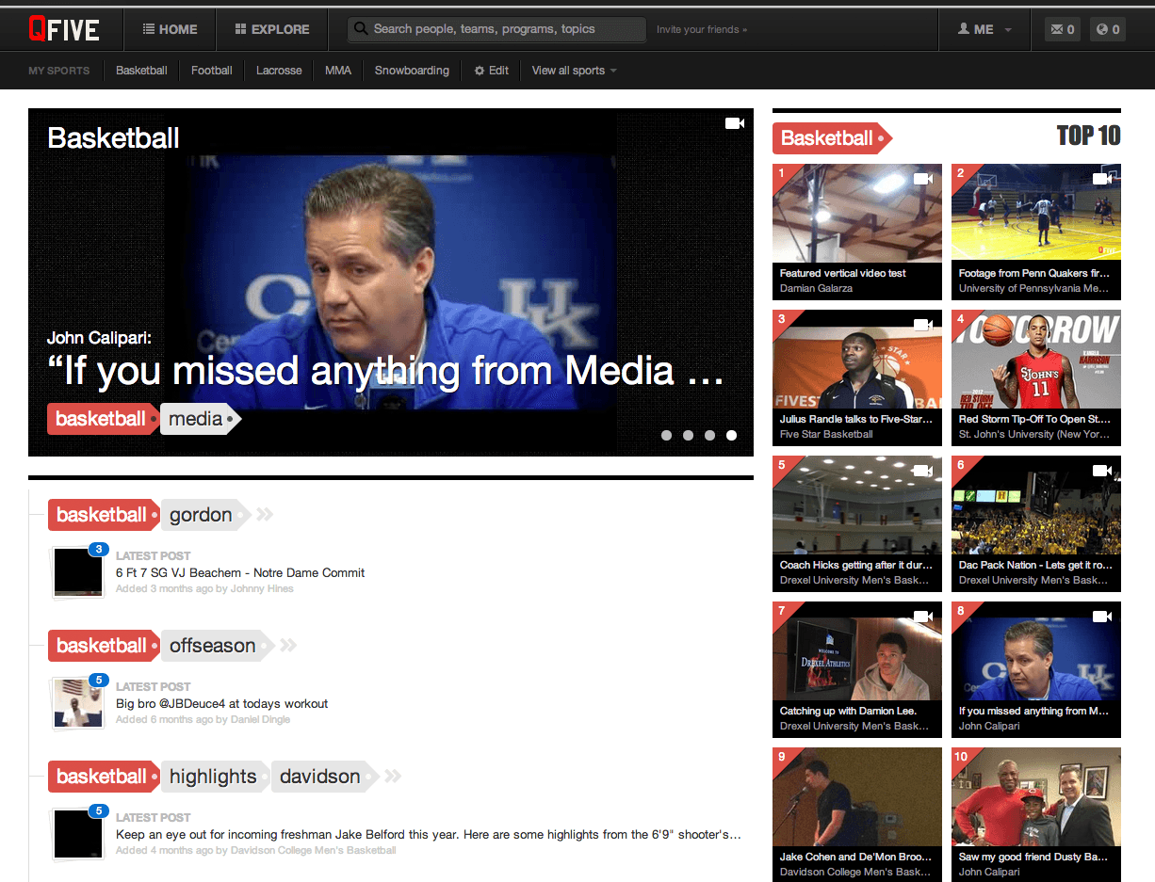Select the third carousel dot on banner
Image resolution: width=1155 pixels, height=882 pixels.
[x=709, y=435]
